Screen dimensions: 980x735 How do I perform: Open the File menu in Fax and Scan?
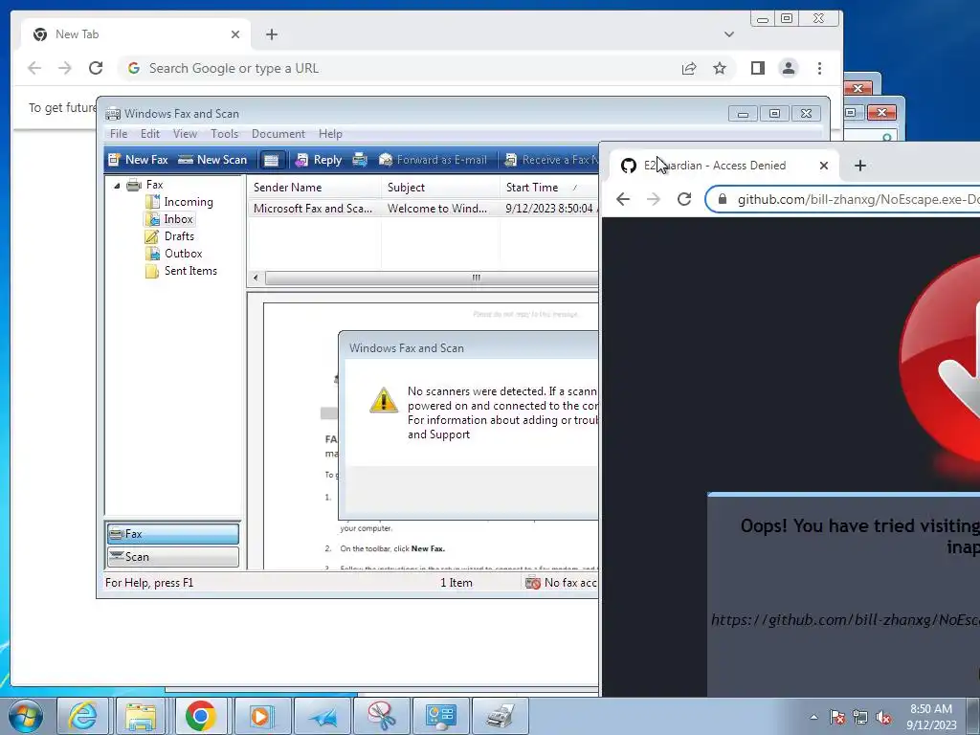point(119,134)
